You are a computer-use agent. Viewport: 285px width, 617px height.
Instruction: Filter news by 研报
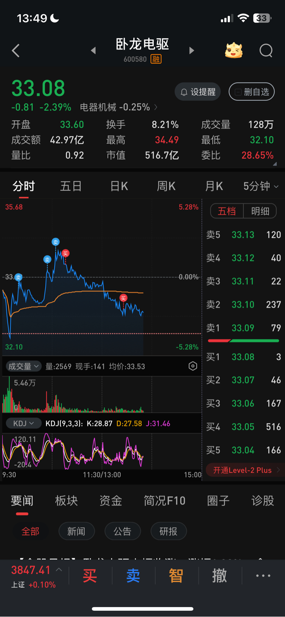pyautogui.click(x=168, y=532)
